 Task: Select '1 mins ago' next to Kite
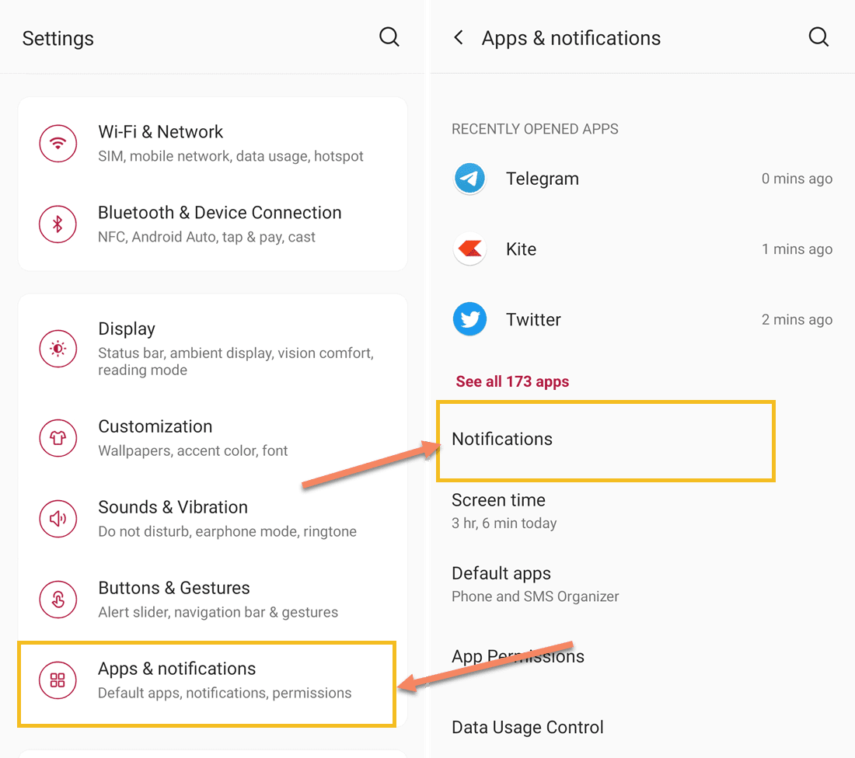797,249
